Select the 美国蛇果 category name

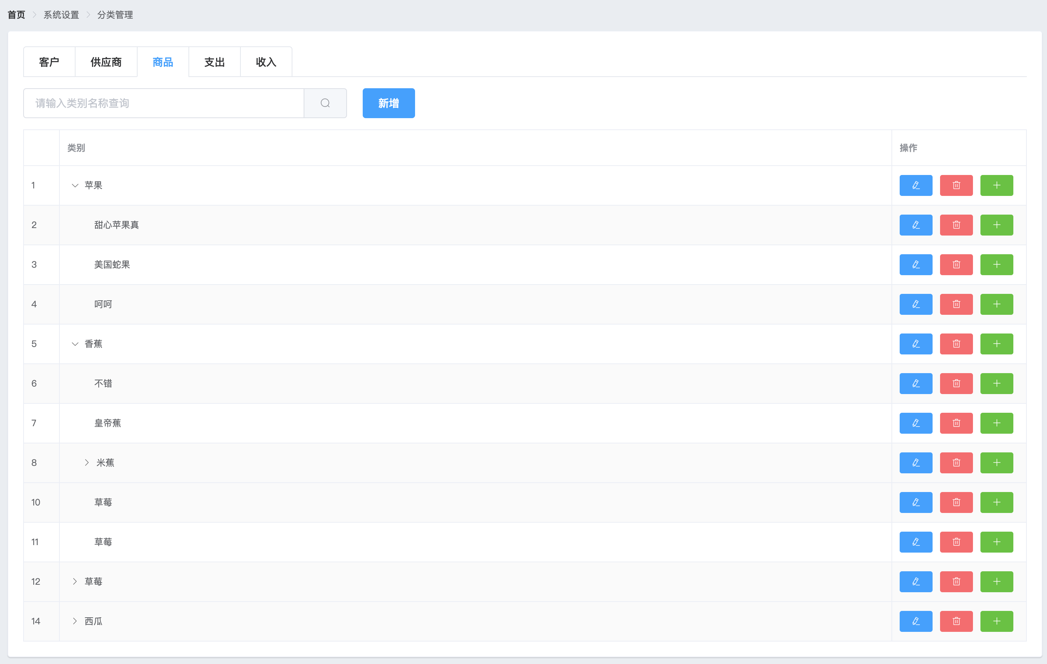pyautogui.click(x=112, y=264)
